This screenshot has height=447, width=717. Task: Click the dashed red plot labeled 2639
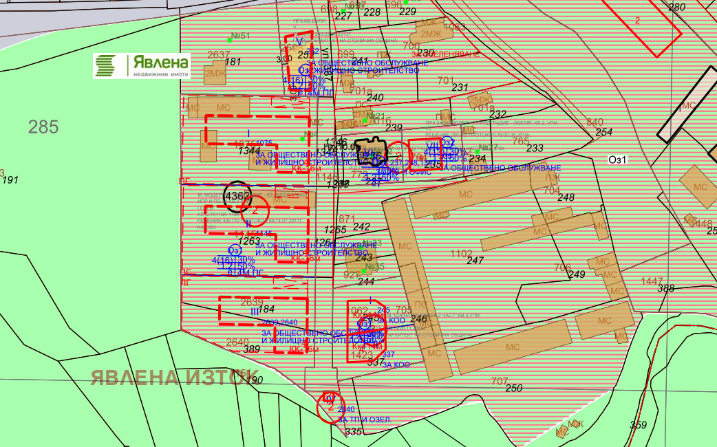(252, 301)
